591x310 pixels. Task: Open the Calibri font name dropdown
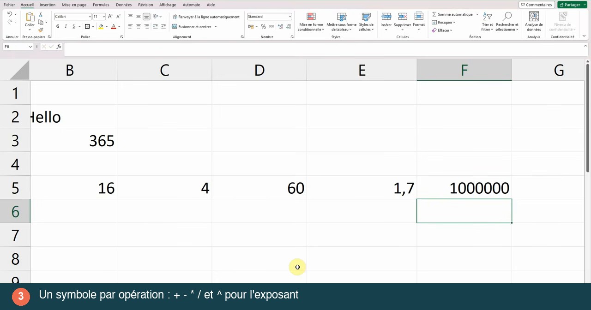click(90, 17)
